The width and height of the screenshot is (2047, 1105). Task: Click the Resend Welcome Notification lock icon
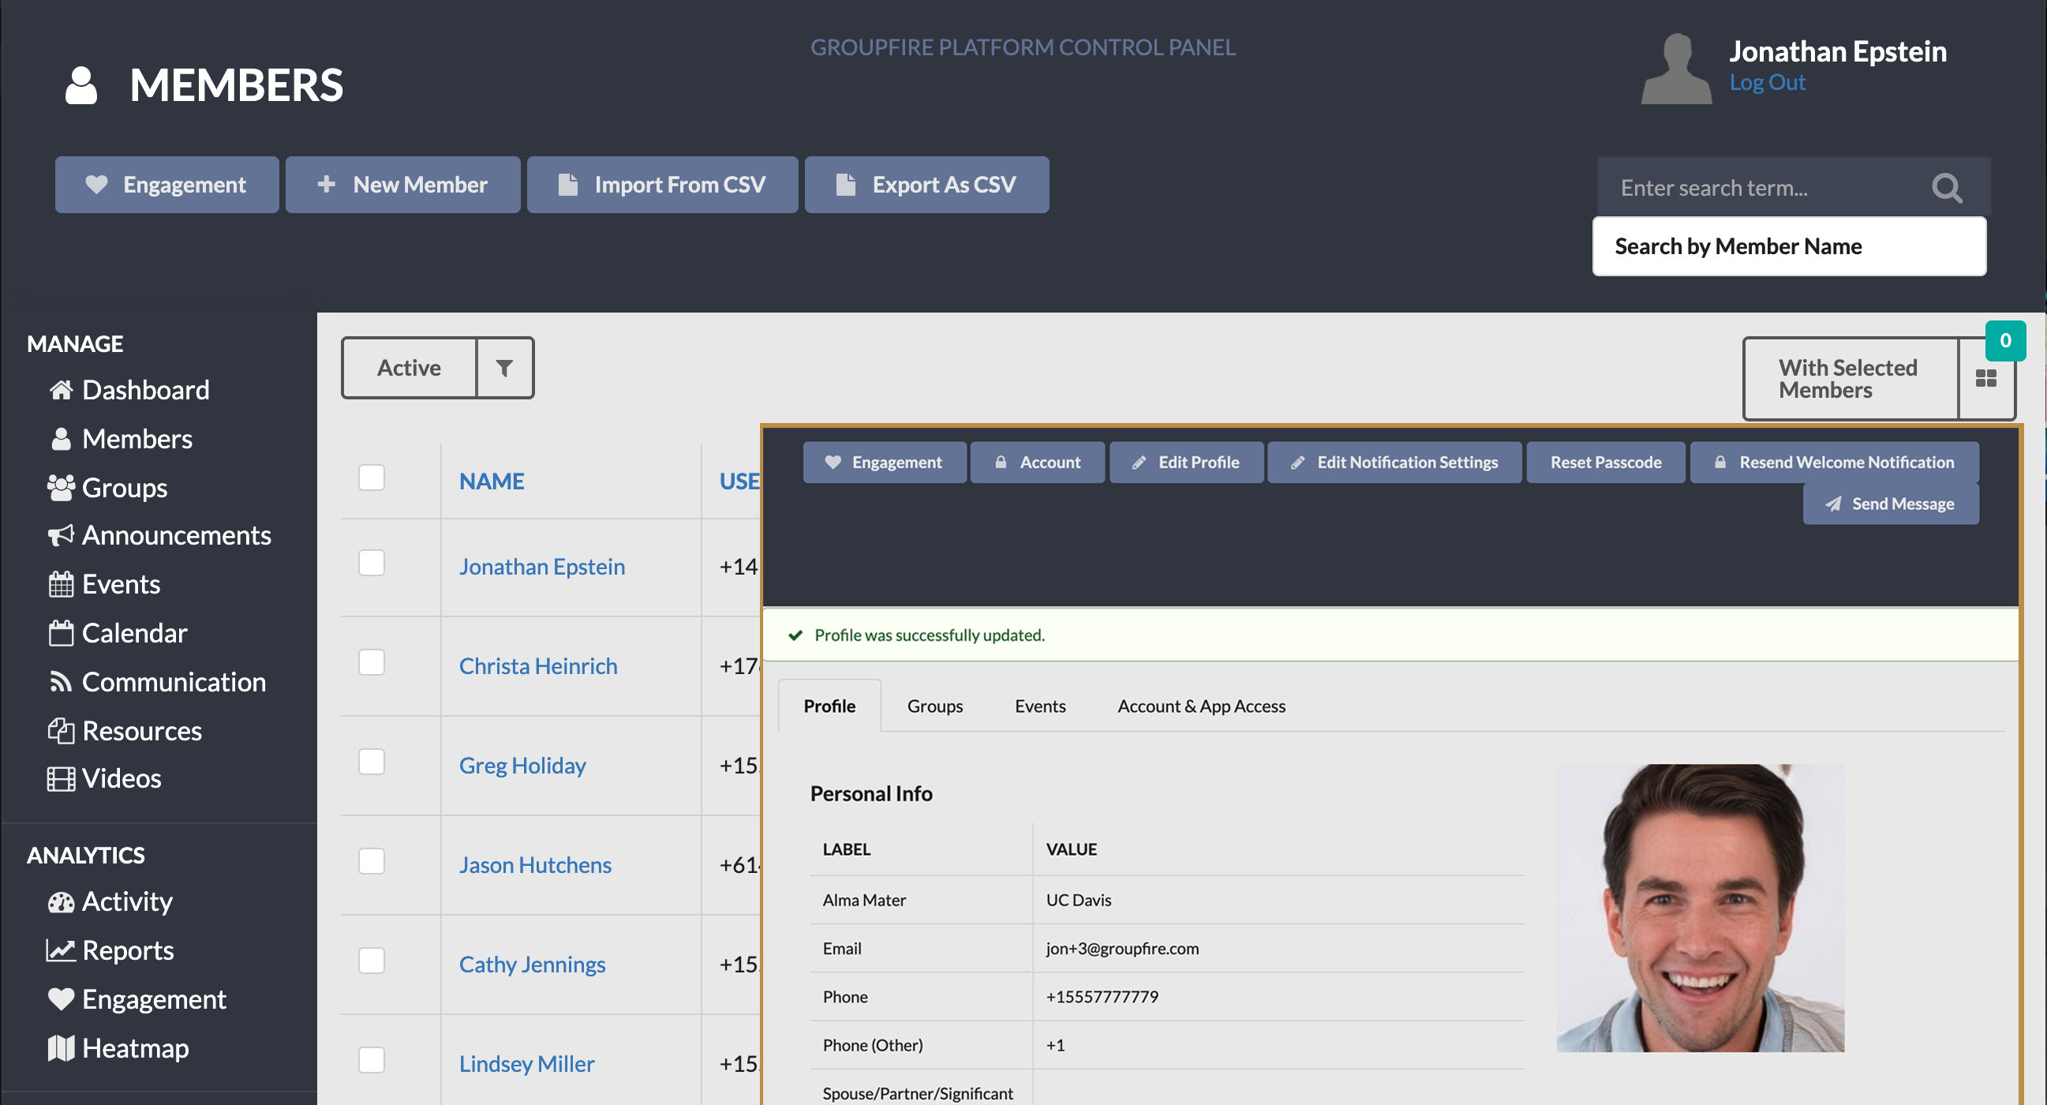[1722, 461]
